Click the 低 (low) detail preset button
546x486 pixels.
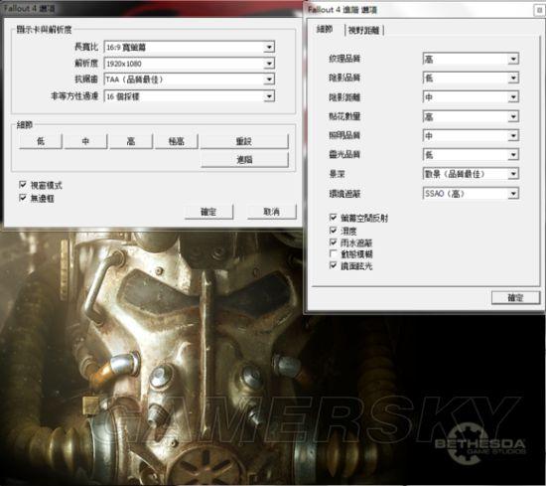click(x=41, y=141)
